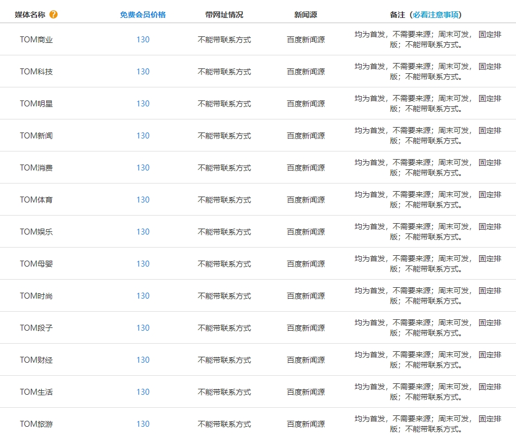
Task: Click price 130 in TOM新闻 row
Action: (143, 136)
